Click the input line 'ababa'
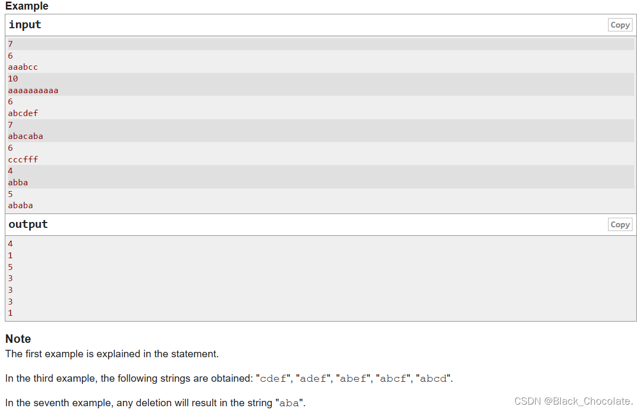641x411 pixels. (20, 205)
